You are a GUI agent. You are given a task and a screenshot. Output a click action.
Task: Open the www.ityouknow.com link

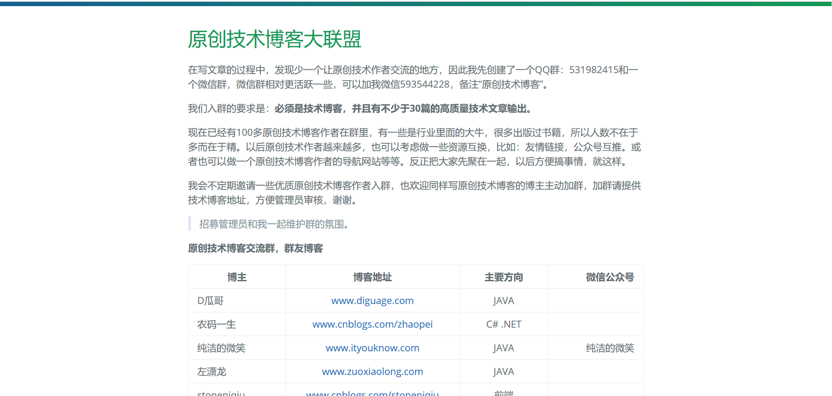[372, 348]
